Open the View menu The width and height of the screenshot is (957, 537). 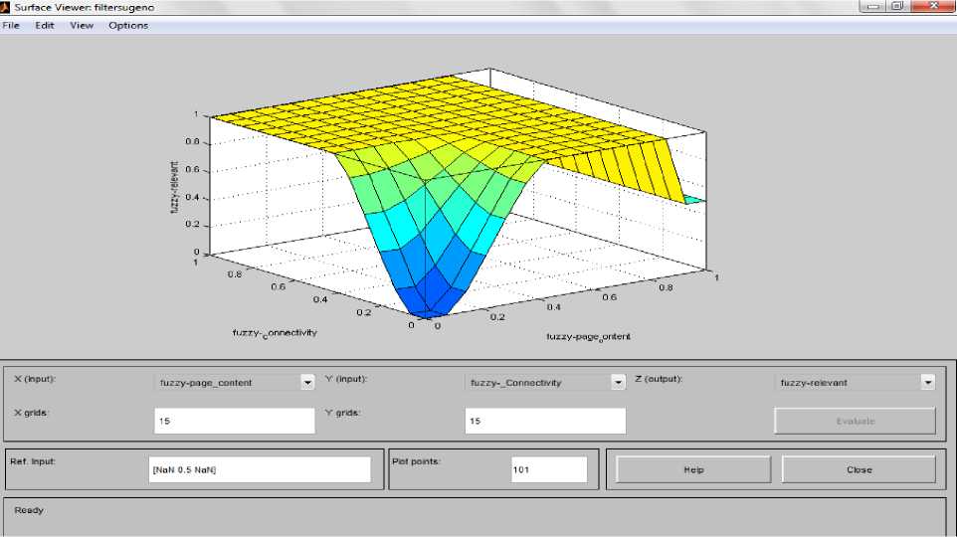82,26
